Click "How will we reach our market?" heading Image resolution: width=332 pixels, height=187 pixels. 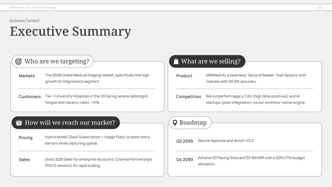(x=70, y=123)
